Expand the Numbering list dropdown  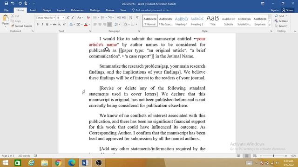(x=106, y=18)
